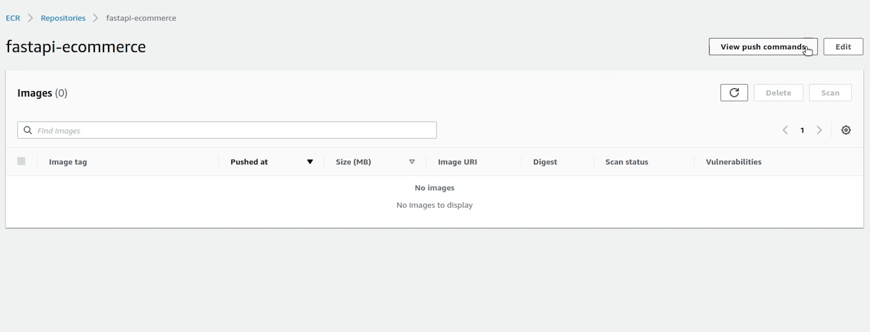The height and width of the screenshot is (332, 870).
Task: Open table preferences gear icon
Action: point(846,130)
